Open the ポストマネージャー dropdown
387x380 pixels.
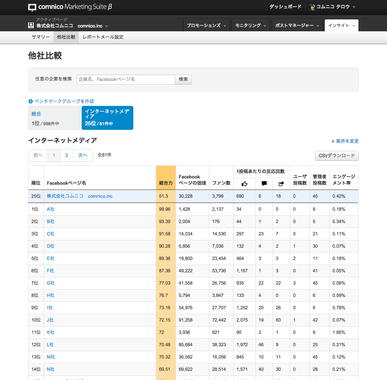[297, 25]
